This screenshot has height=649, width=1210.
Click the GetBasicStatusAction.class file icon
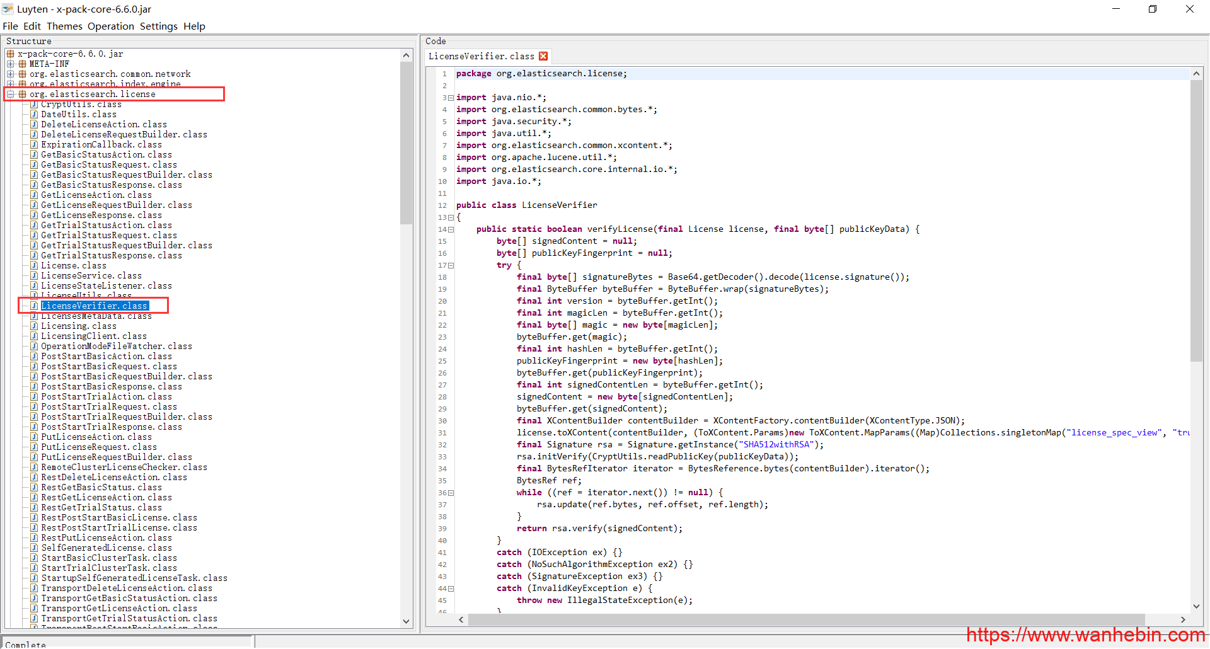pos(34,154)
